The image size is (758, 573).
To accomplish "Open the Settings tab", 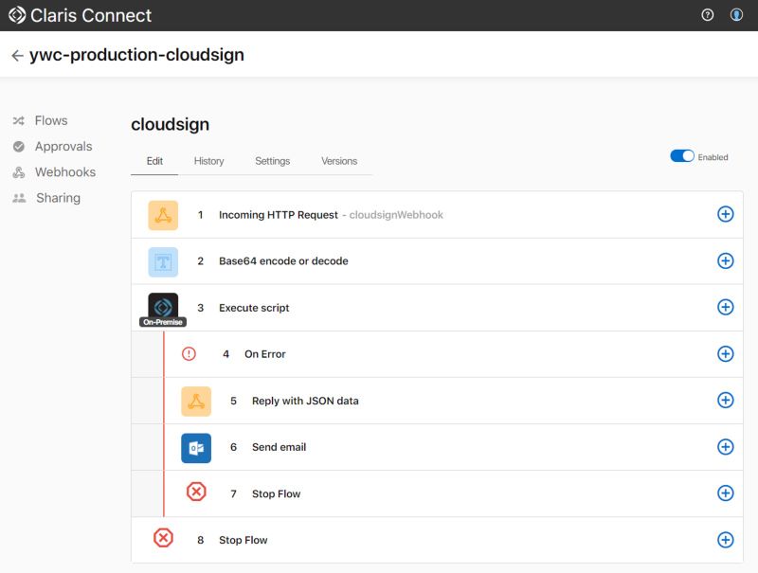I will [x=273, y=161].
